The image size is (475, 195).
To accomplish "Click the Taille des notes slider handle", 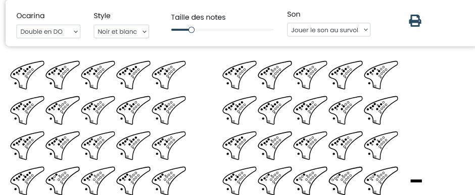I will pyautogui.click(x=192, y=30).
